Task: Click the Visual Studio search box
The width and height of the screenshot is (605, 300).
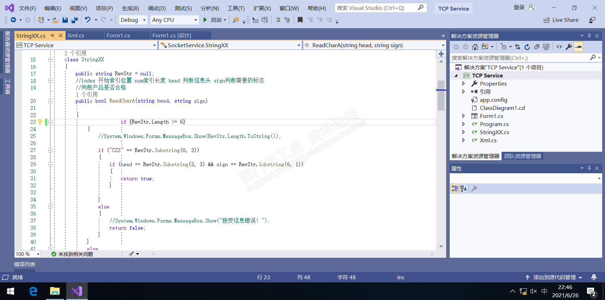Action: coord(380,8)
